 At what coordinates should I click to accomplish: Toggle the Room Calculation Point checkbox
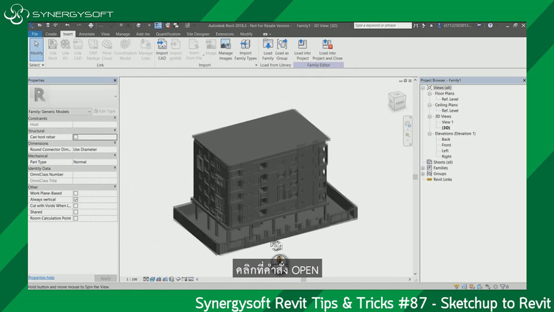pyautogui.click(x=75, y=218)
